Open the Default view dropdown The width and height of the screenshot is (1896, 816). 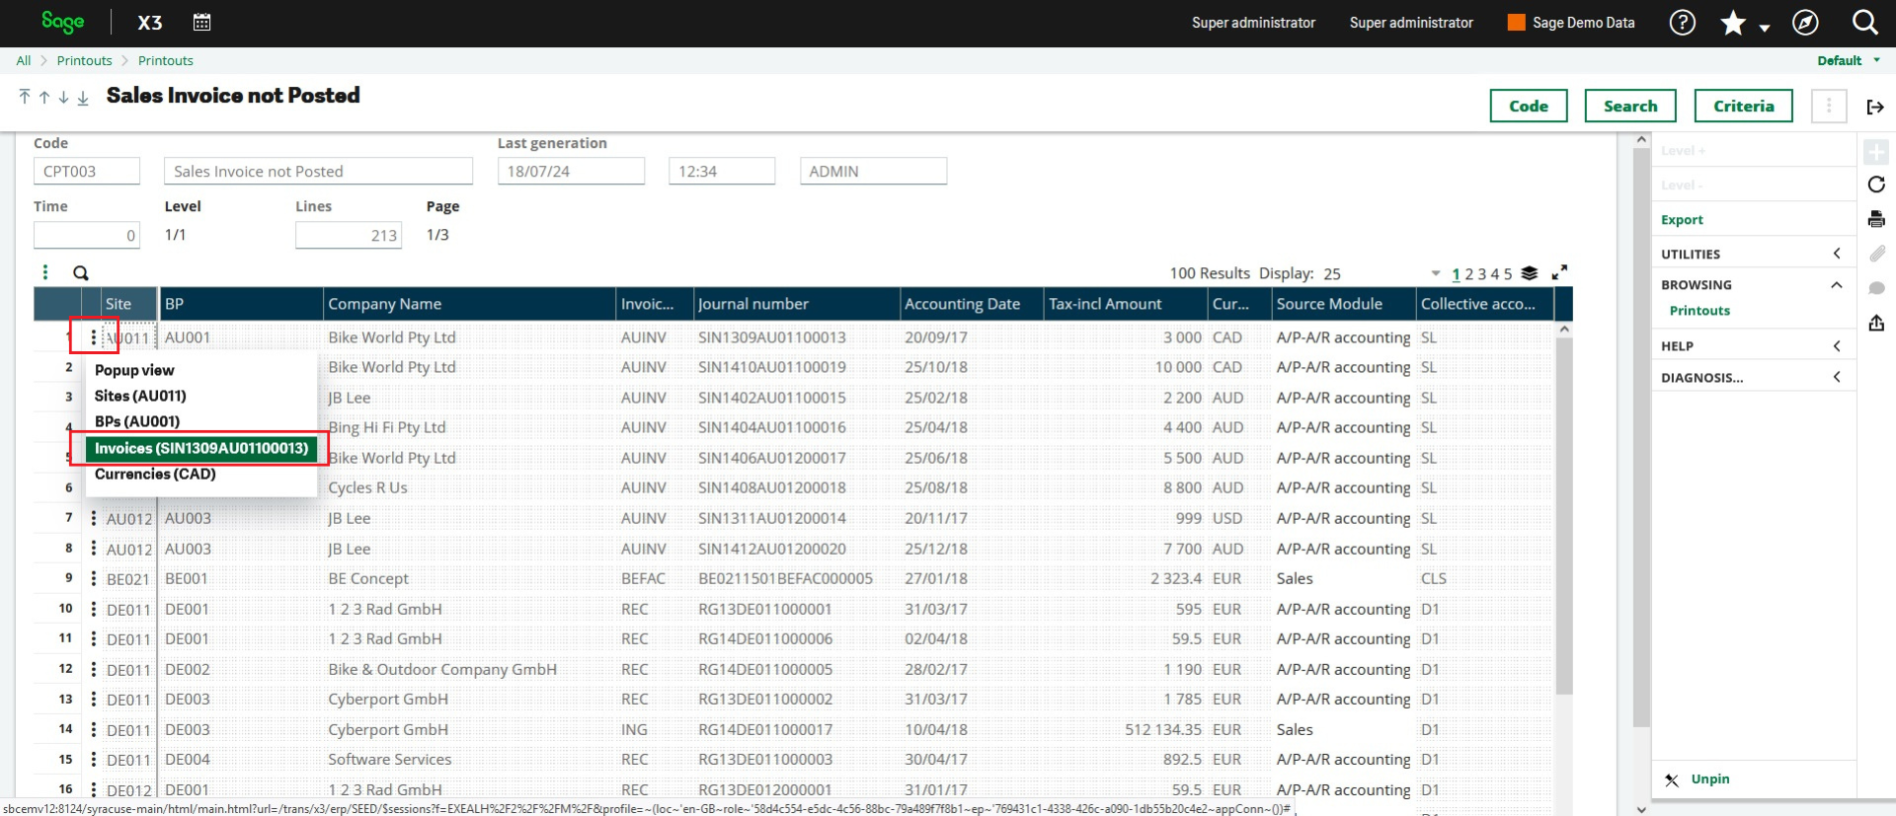coord(1849,60)
